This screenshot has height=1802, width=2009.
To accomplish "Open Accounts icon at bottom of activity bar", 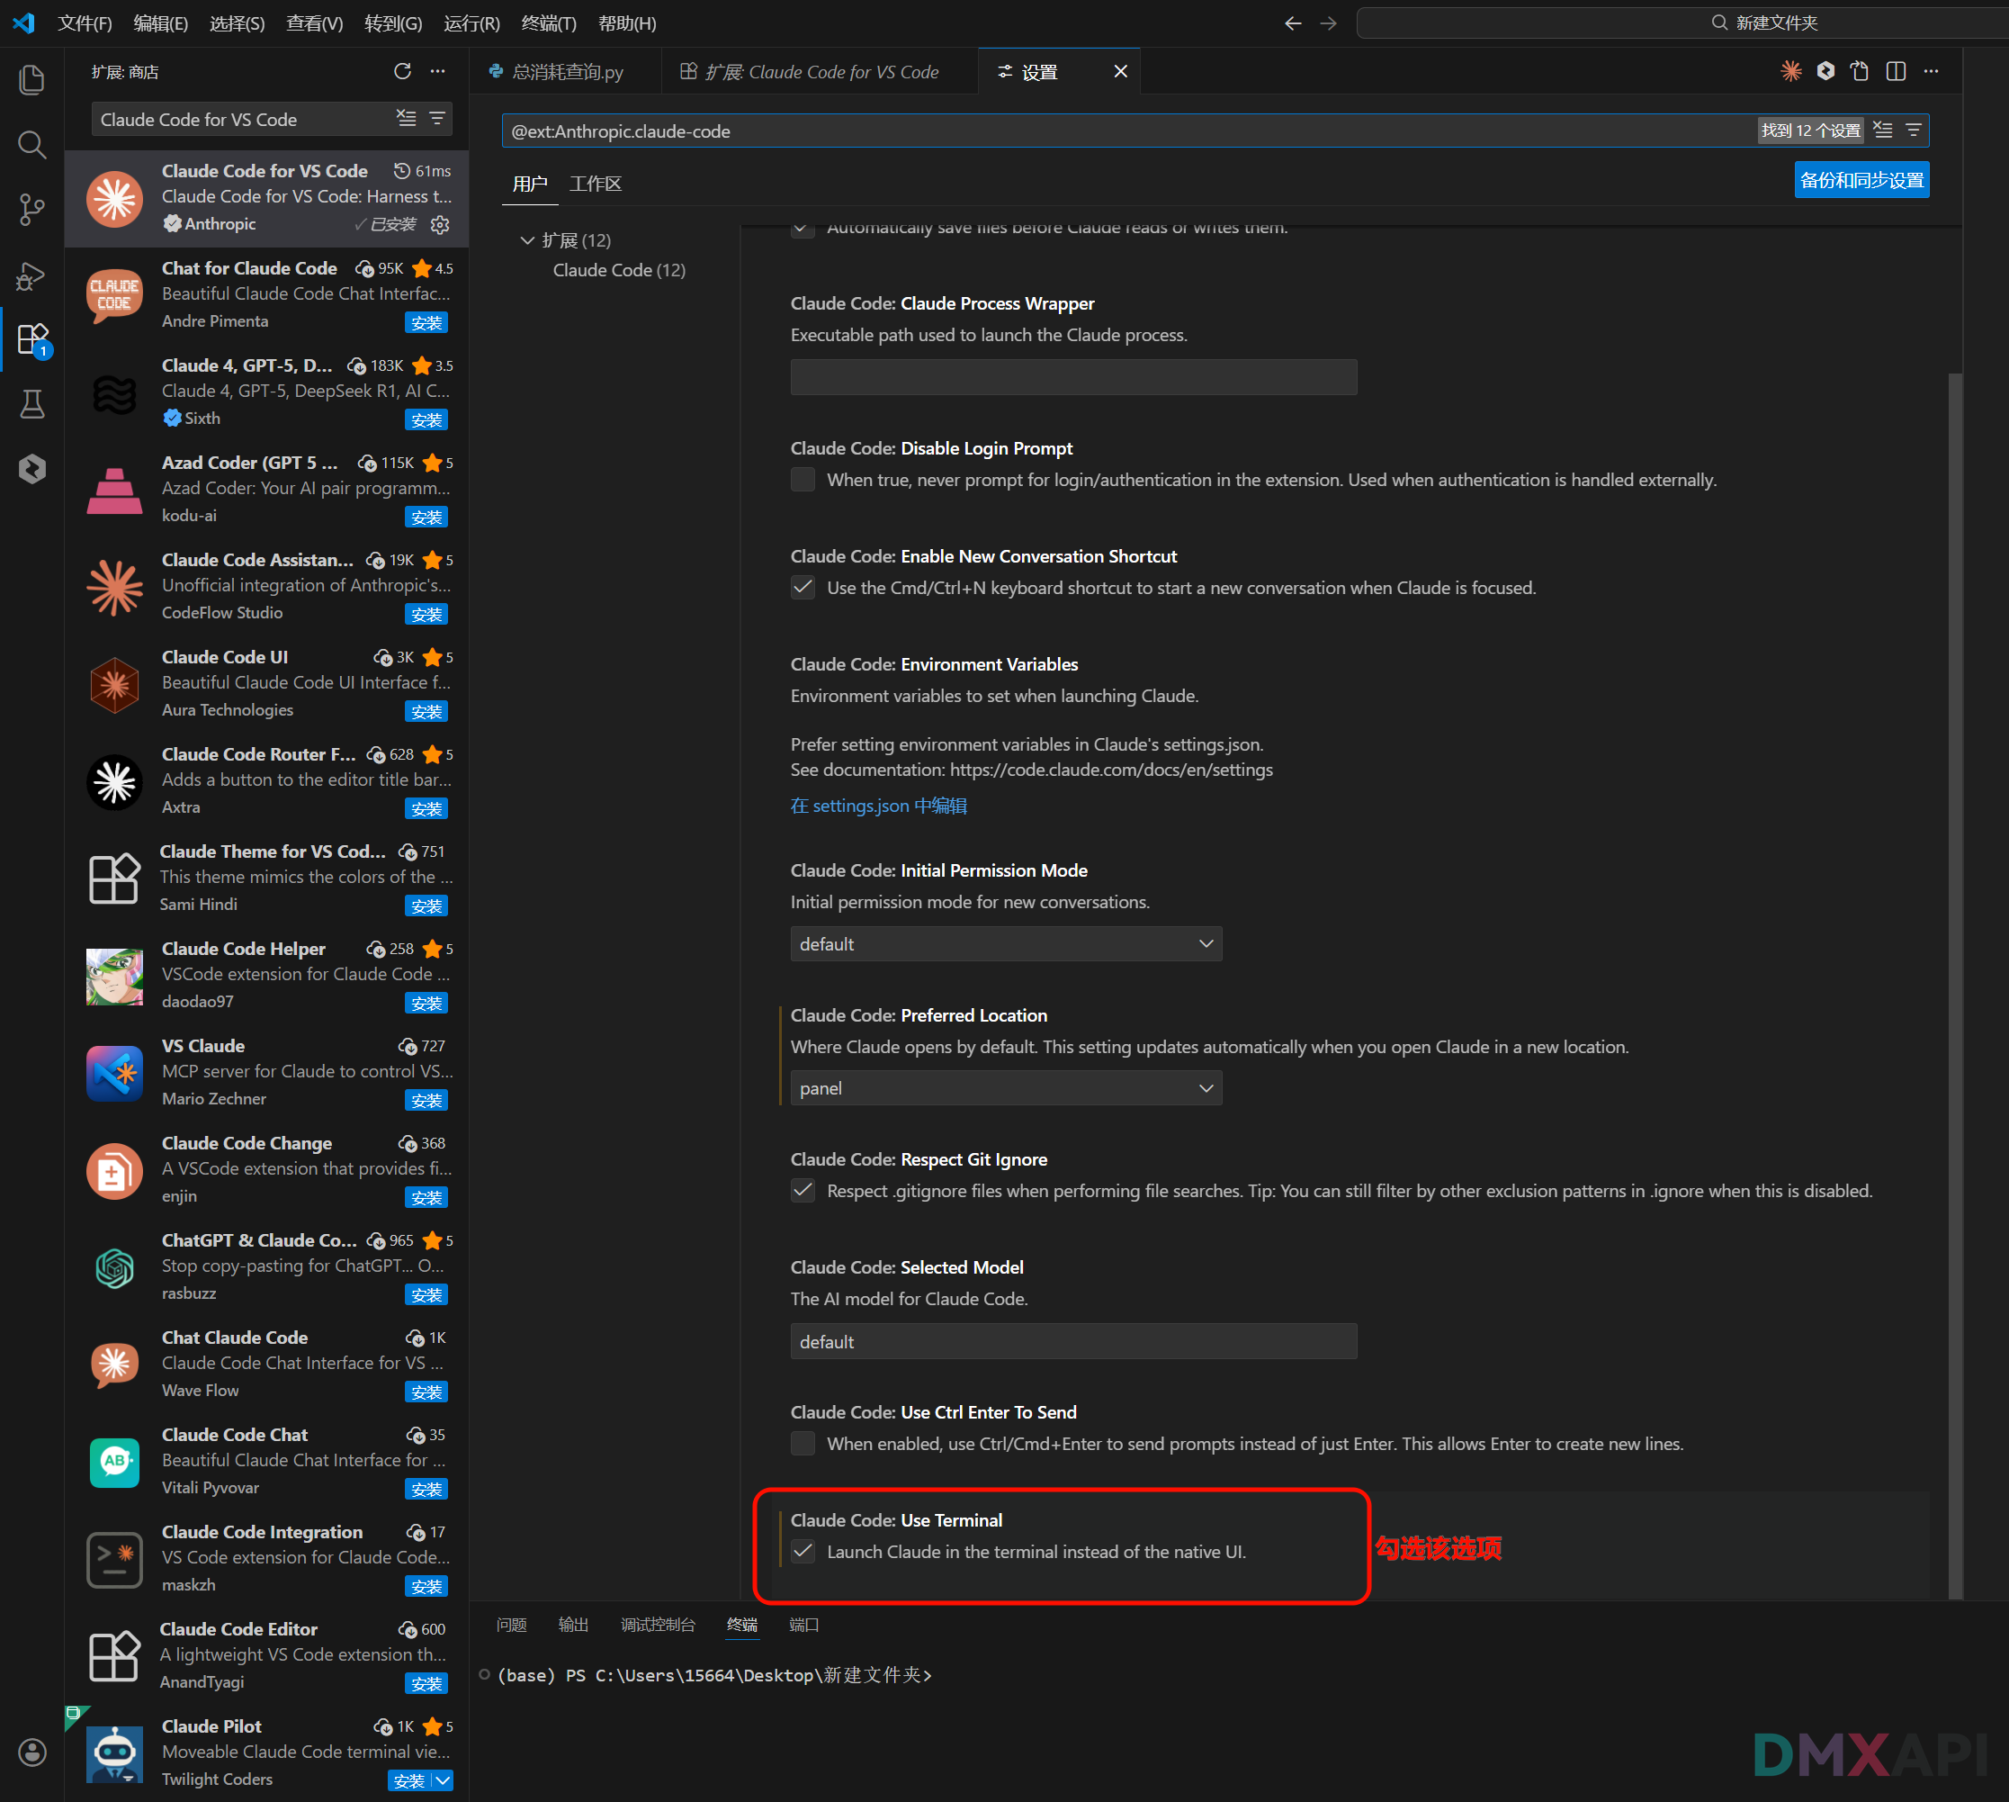I will click(x=31, y=1752).
